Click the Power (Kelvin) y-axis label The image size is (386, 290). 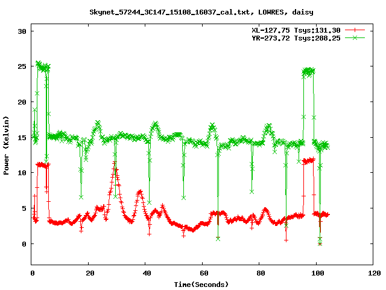pyautogui.click(x=6, y=146)
